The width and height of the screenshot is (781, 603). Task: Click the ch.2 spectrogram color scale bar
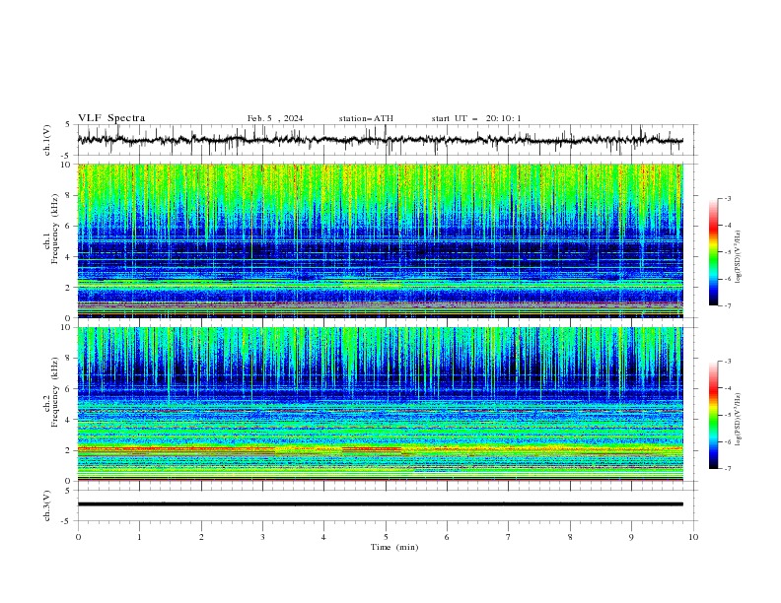click(713, 415)
